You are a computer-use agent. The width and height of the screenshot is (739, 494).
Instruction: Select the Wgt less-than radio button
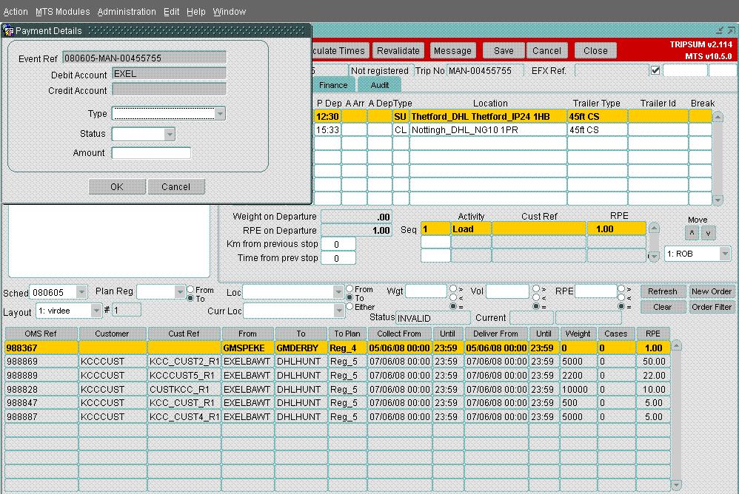click(x=453, y=297)
